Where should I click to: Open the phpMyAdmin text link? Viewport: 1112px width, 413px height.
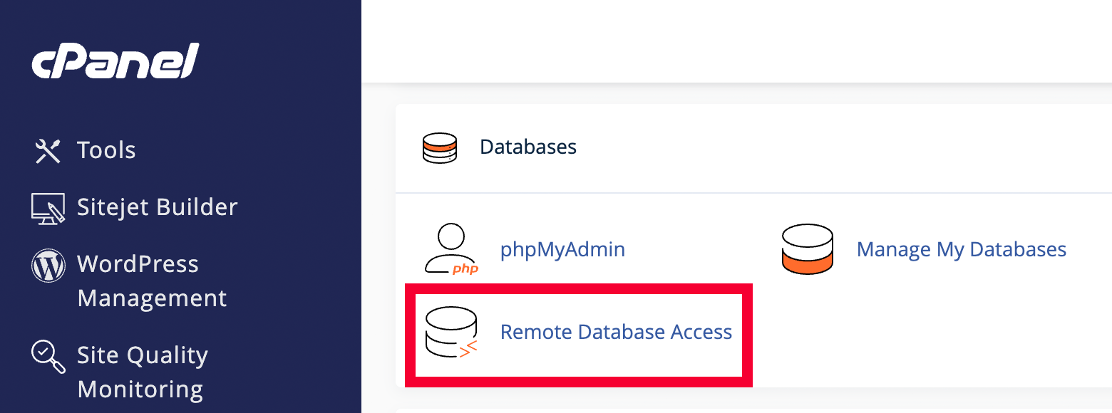coord(562,250)
